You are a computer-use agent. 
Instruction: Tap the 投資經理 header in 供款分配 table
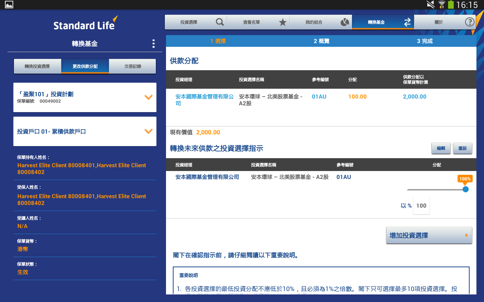tap(184, 80)
